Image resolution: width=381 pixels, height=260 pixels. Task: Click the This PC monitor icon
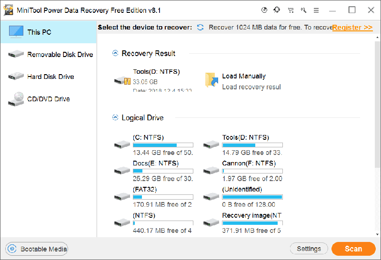(16, 31)
